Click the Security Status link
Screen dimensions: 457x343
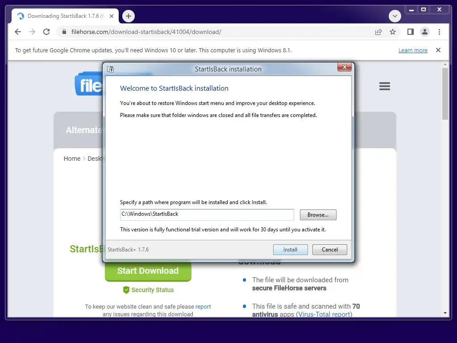153,290
